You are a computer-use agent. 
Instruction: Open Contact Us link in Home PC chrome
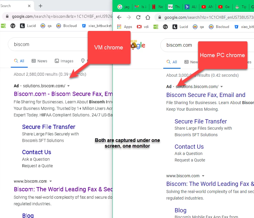coord(189,147)
